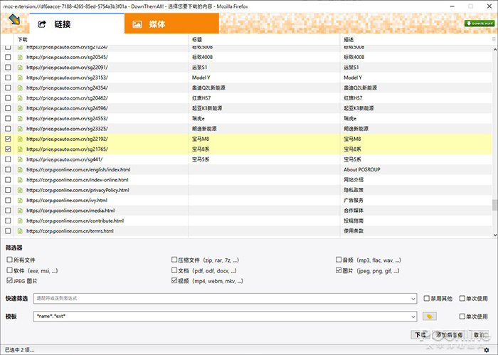Click file icon of sg441 link row
This screenshot has height=355, width=498.
20,159
